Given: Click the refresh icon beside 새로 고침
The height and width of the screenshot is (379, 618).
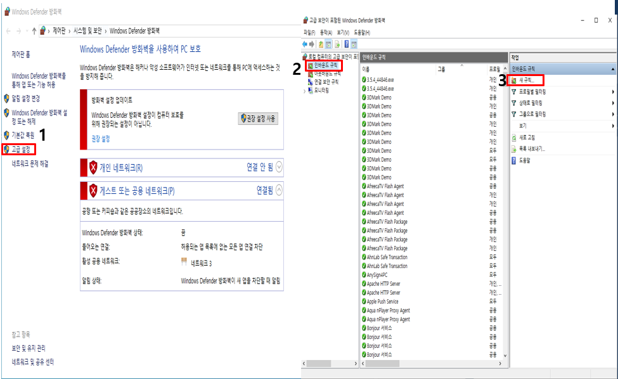Looking at the screenshot, I should coord(514,138).
